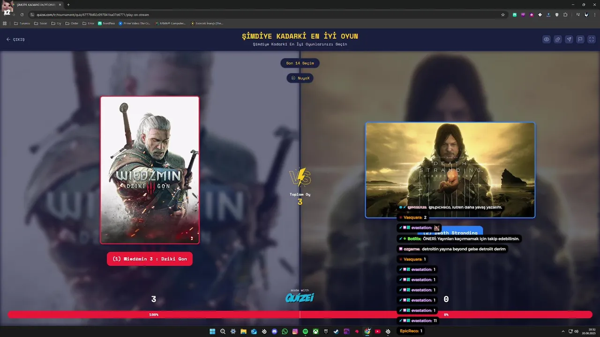Click ozgame's chat message about detroit
Screen dimensions: 600x337
pyautogui.click(x=452, y=249)
